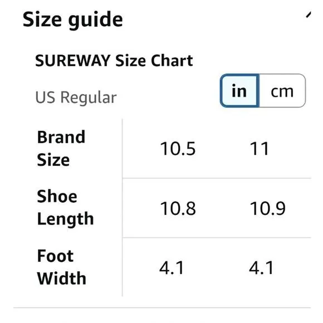Click shoe length 10.9 value
323x323 pixels.
(x=267, y=208)
